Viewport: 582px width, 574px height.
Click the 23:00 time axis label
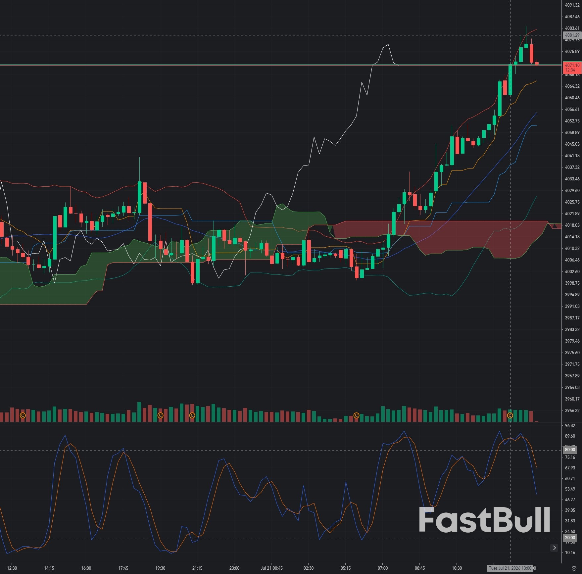[x=234, y=568]
